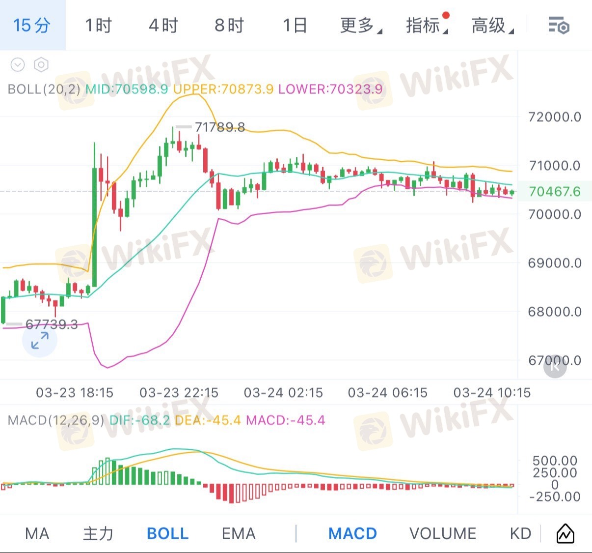Click the high marker 71789.8
This screenshot has height=553, width=592.
219,127
